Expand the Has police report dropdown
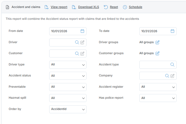The width and height of the screenshot is (186, 124). click(x=158, y=98)
